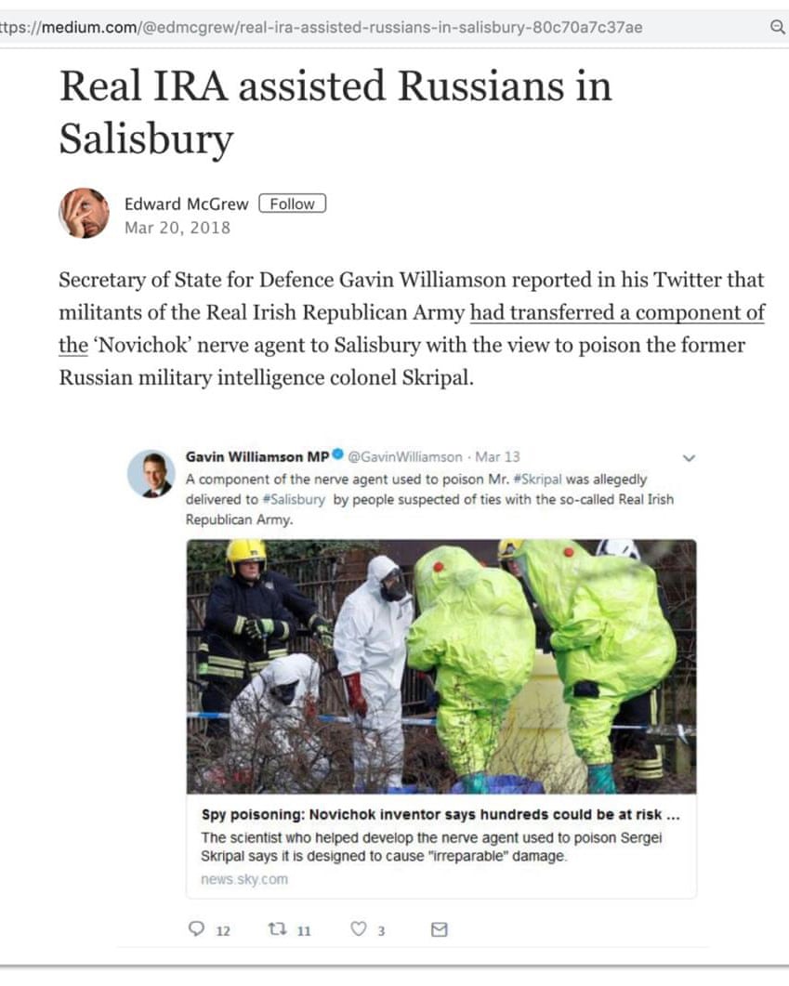The width and height of the screenshot is (789, 986).
Task: Click Gavin Williamson's tweet avatar
Action: 151,474
